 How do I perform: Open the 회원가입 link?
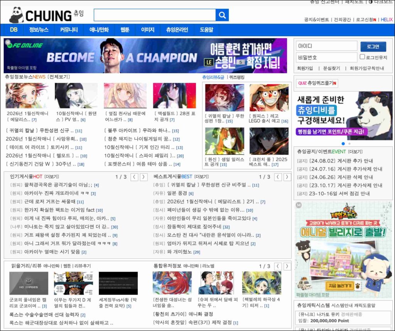[305, 68]
